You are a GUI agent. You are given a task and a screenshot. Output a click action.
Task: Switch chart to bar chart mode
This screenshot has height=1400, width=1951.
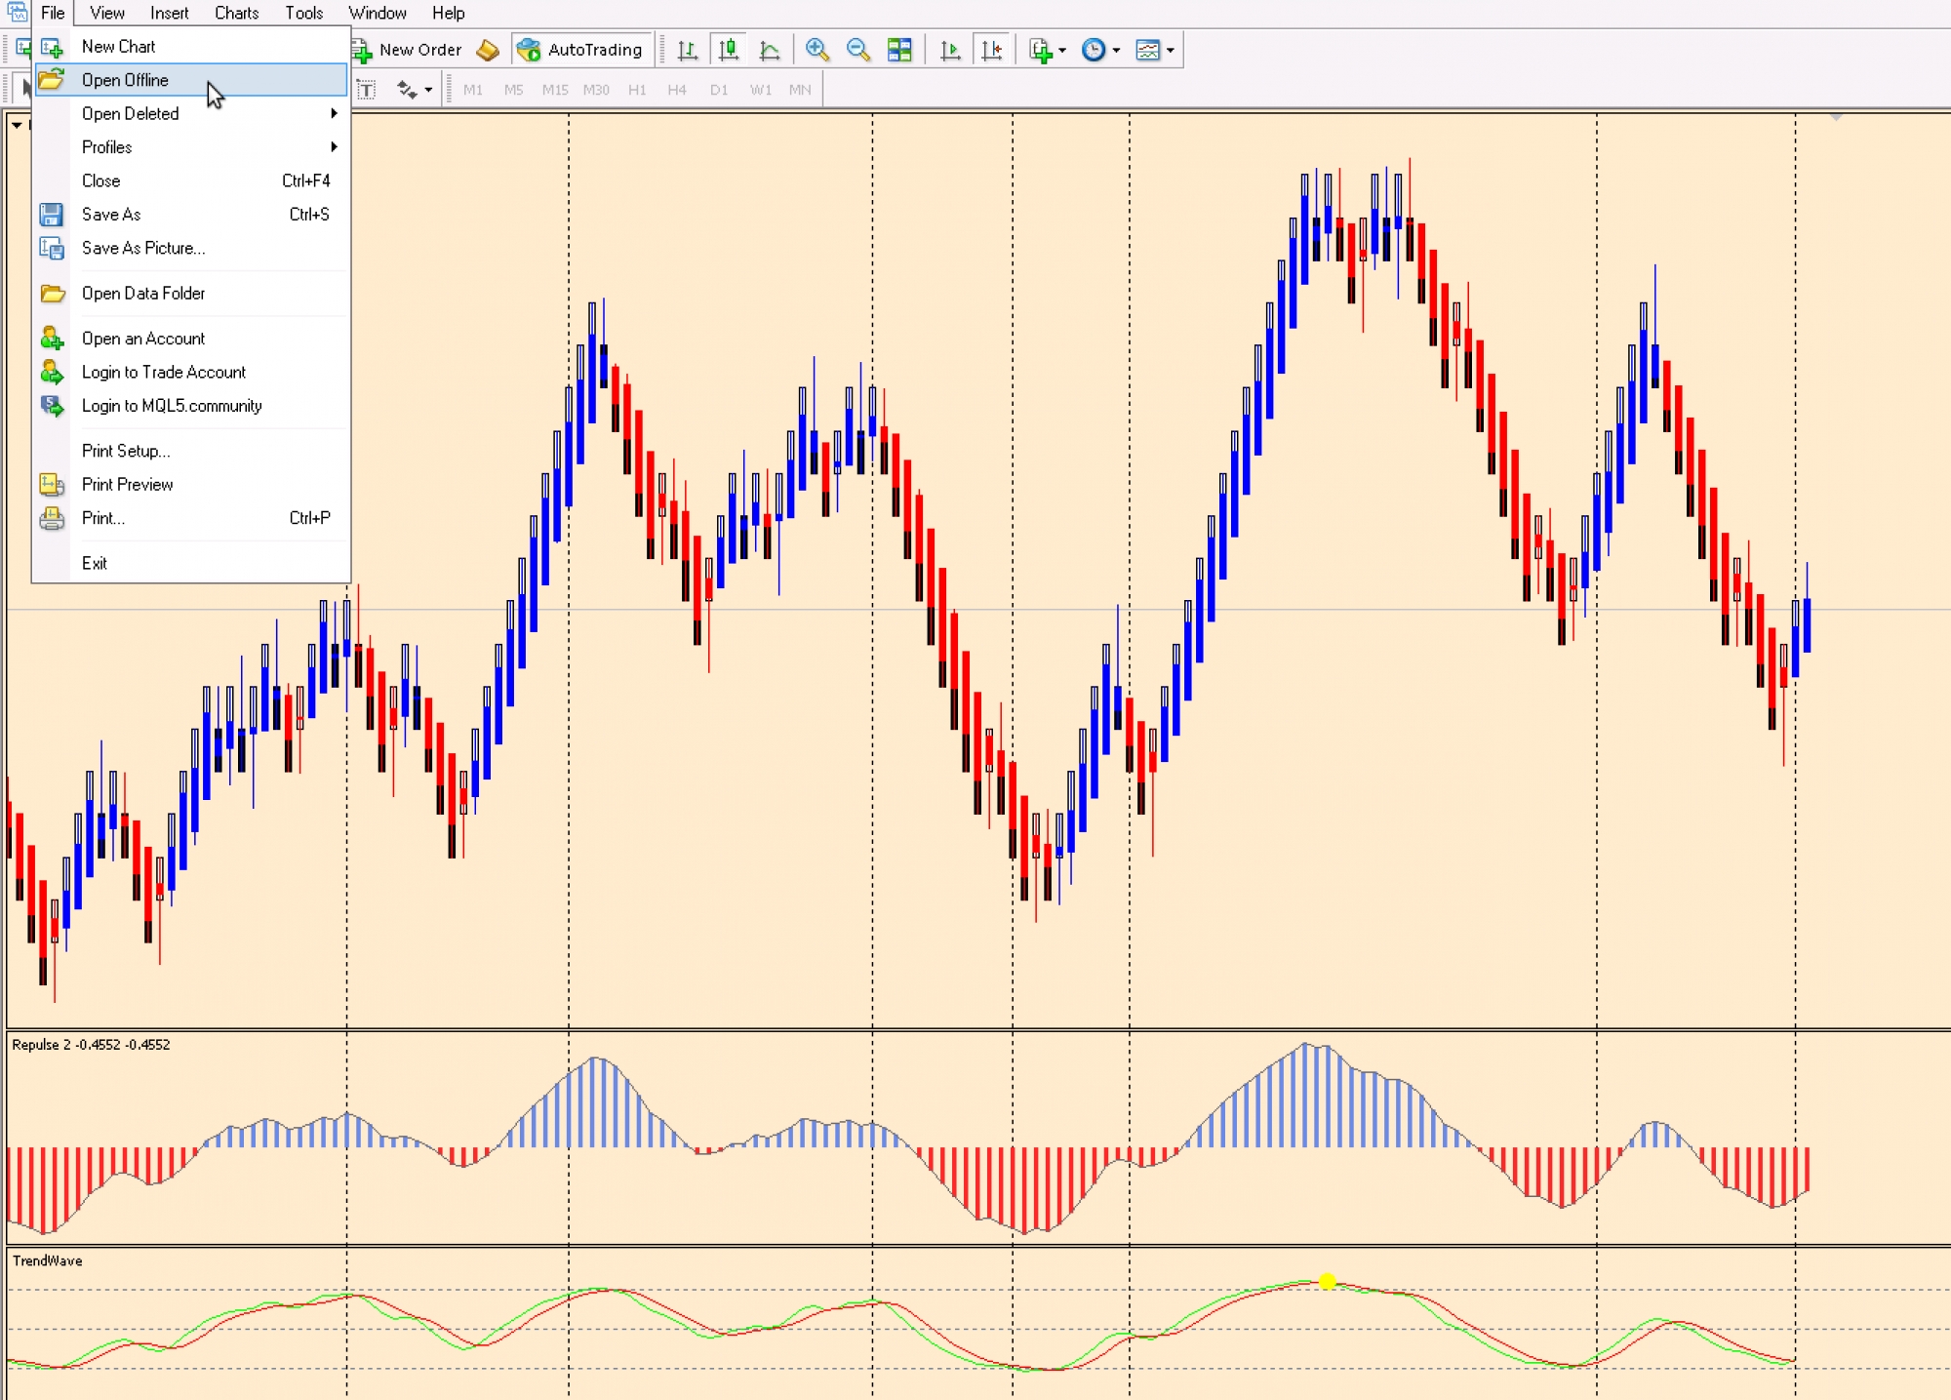[687, 50]
